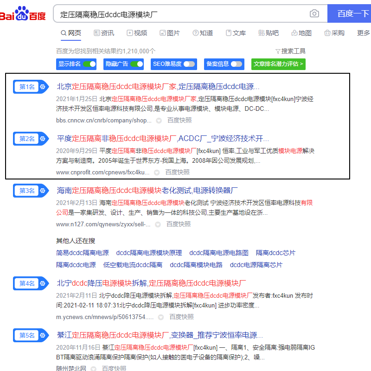The height and width of the screenshot is (371, 371).
Task: Click bbs.cnncw.cn source URL
Action: (103, 121)
